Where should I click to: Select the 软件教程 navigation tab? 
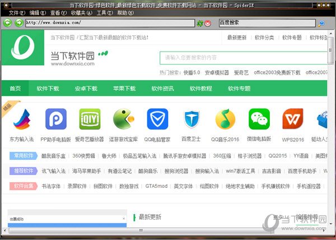201,89
